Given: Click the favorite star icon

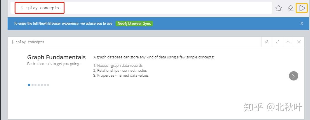Looking at the screenshot, I should pos(279,8).
